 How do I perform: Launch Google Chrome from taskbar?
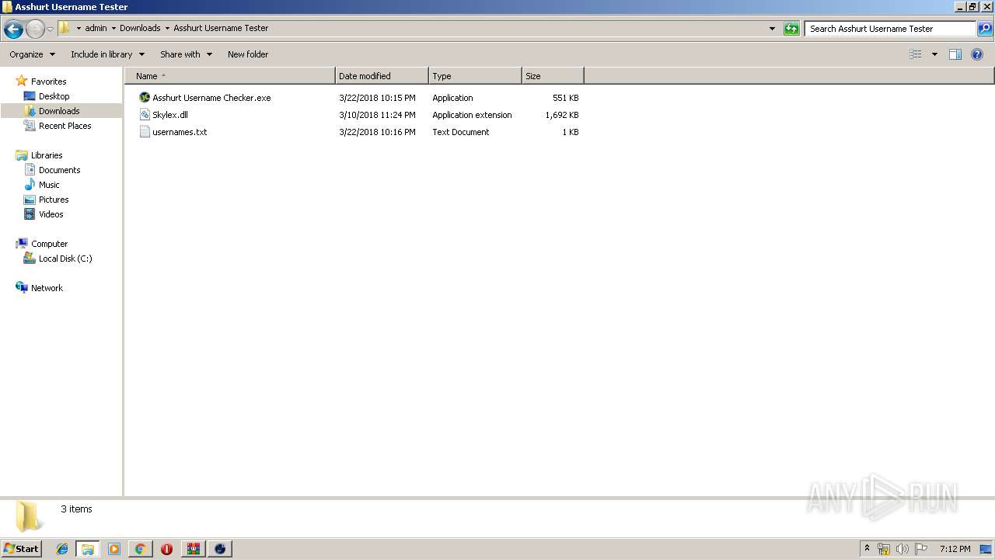[x=141, y=549]
